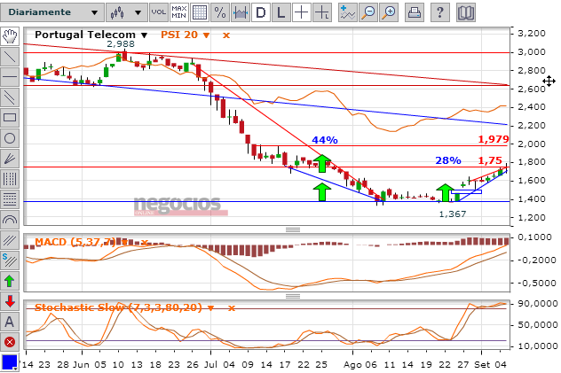Viewport: 561px width, 373px height.
Task: Click the chart move cross-arrows cursor
Action: point(549,82)
